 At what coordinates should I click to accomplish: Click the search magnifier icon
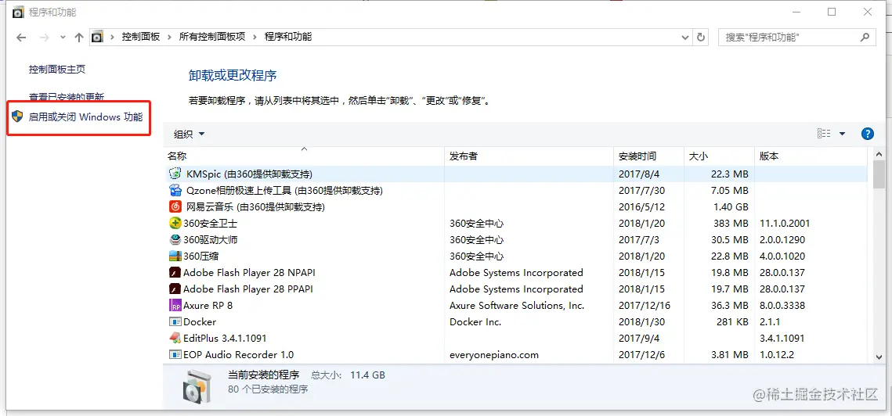864,37
